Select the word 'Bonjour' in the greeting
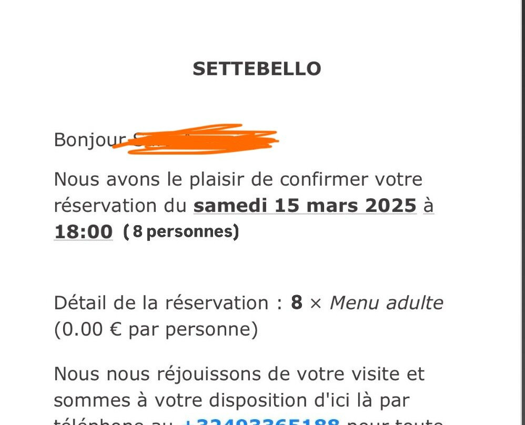 tap(90, 140)
